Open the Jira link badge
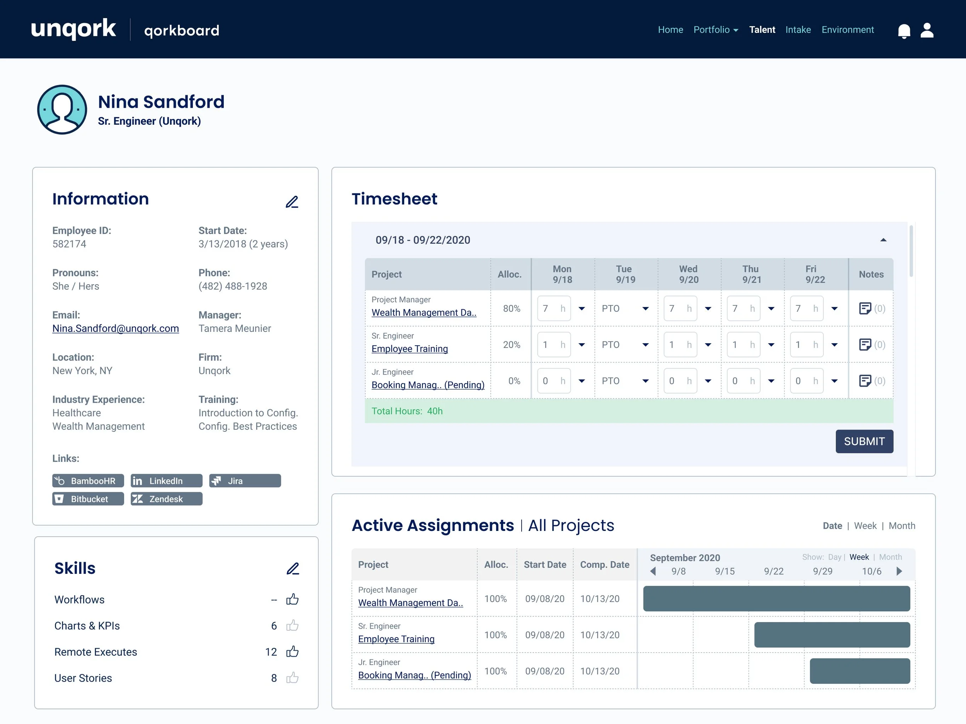This screenshot has width=966, height=724. coord(245,481)
